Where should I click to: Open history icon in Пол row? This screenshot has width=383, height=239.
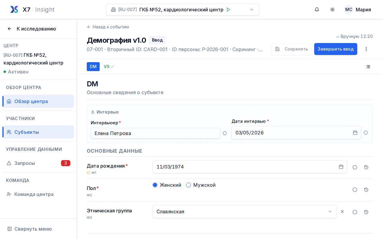pos(366,190)
